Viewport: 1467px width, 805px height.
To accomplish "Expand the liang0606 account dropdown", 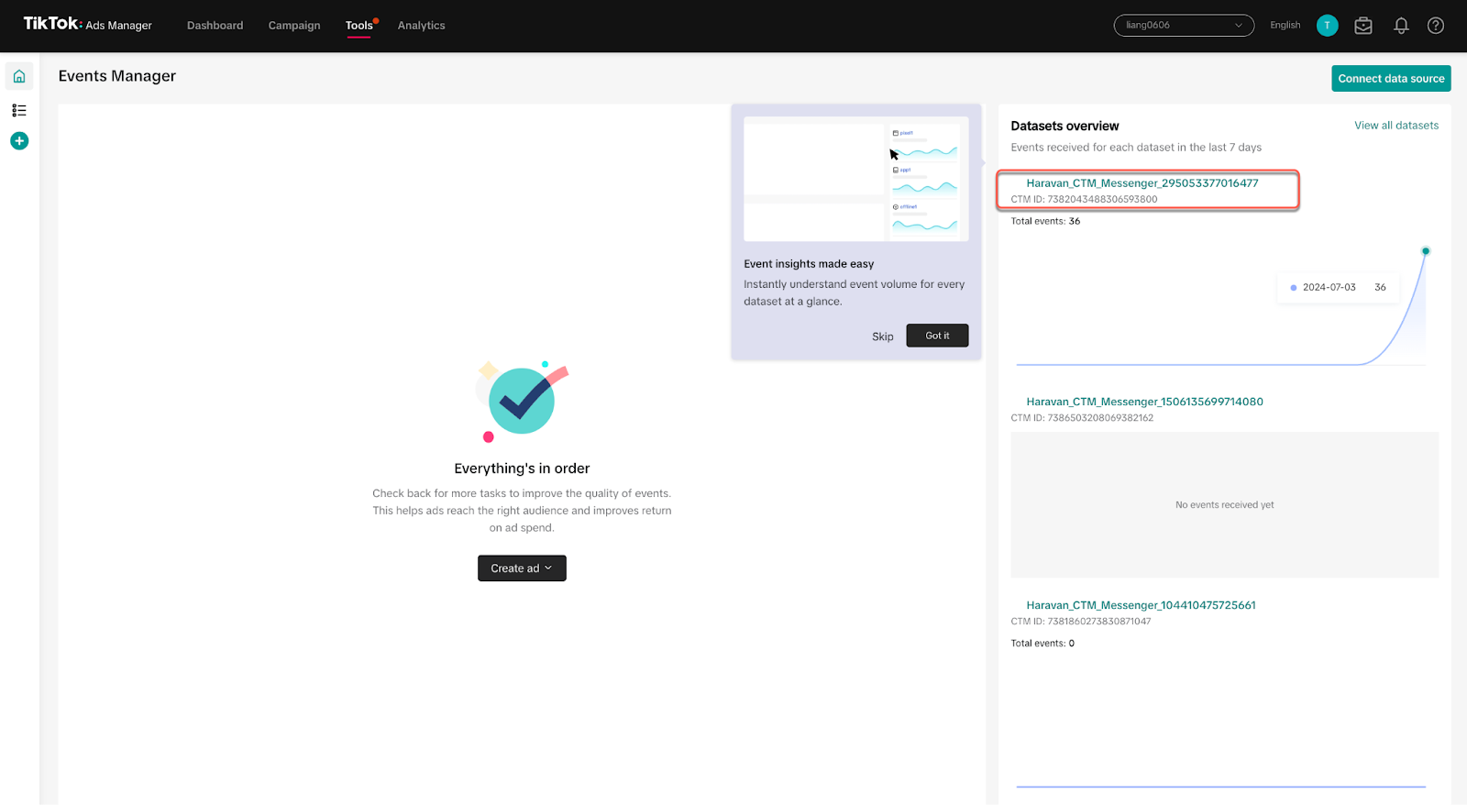I will click(1184, 26).
